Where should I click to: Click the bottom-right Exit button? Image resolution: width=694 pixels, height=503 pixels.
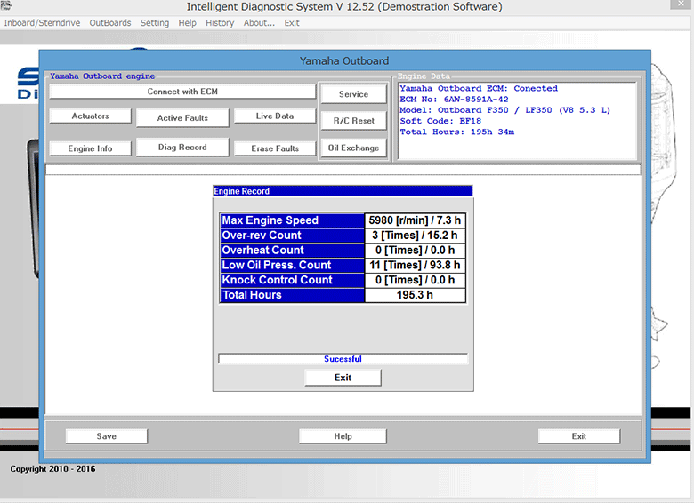coord(579,436)
